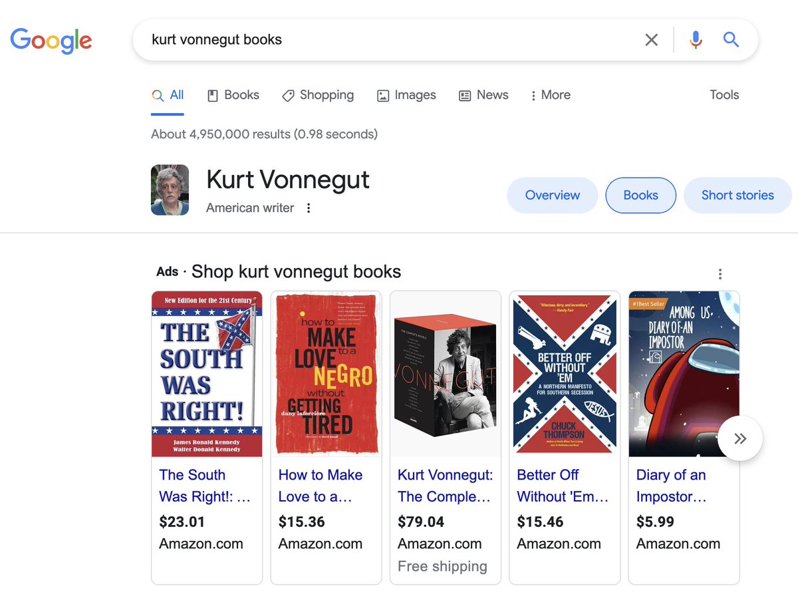Submit search with the magnifier icon
Screen dimensions: 798x606
coord(731,40)
